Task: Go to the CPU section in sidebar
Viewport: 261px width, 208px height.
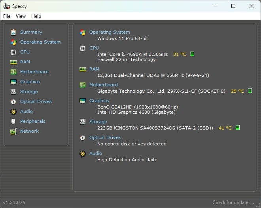Action: [25, 52]
